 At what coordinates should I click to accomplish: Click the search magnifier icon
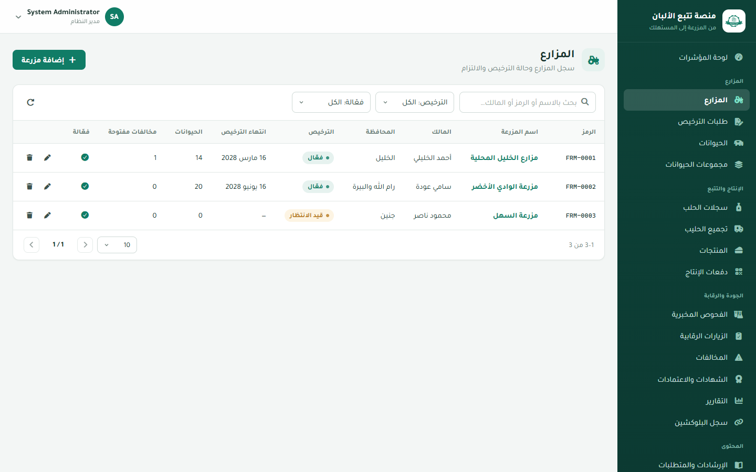585,102
